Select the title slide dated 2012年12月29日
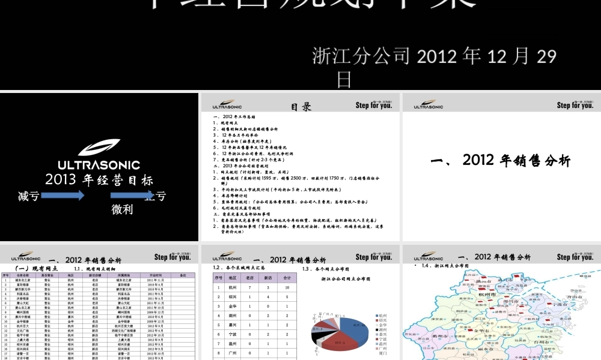This screenshot has width=601, height=360. [300, 45]
